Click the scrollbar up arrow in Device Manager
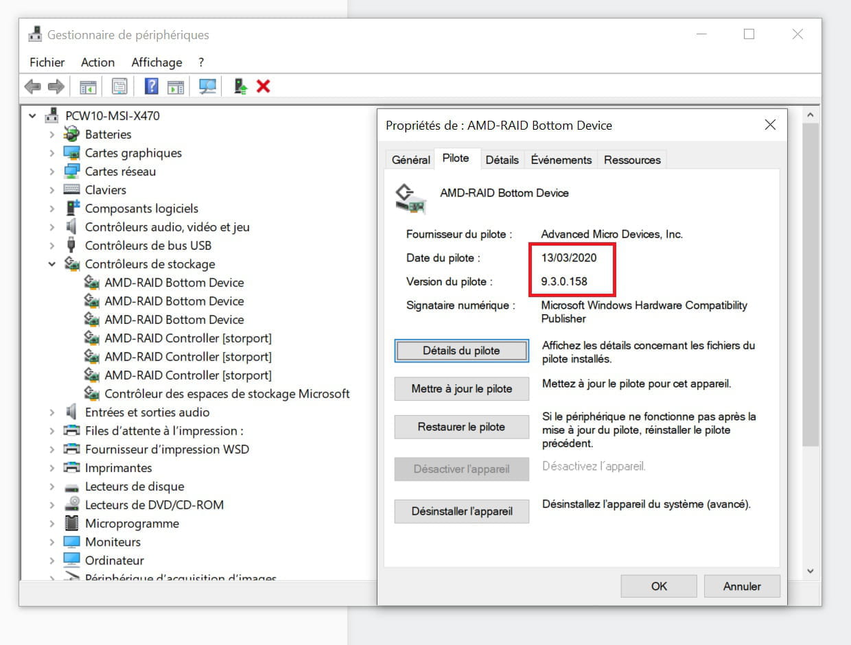Image resolution: width=851 pixels, height=645 pixels. point(811,115)
